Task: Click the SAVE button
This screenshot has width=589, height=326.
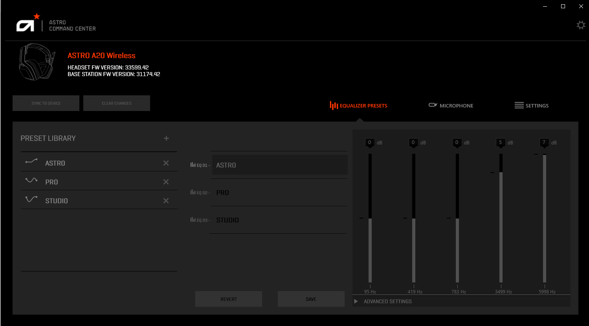Action: pos(310,299)
